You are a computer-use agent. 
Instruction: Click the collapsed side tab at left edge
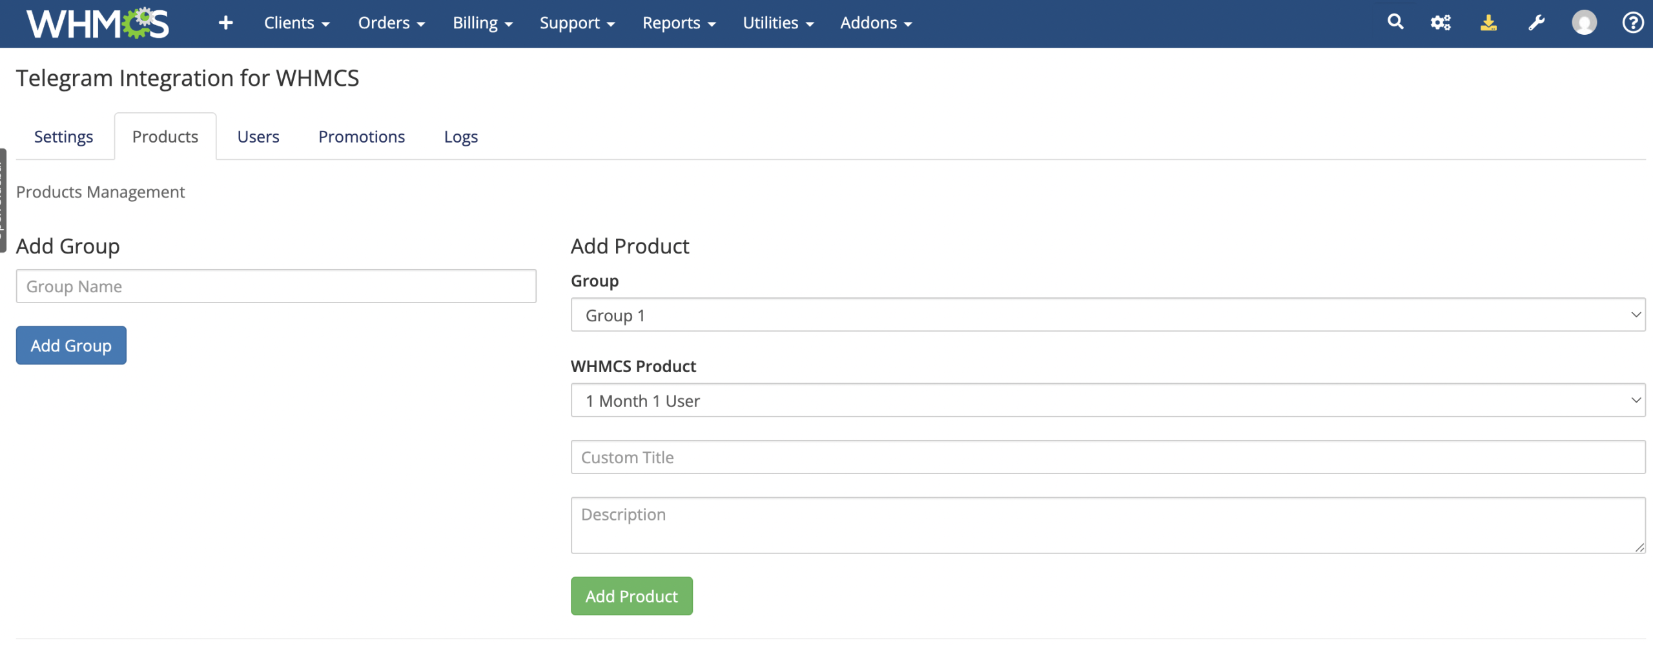3,200
